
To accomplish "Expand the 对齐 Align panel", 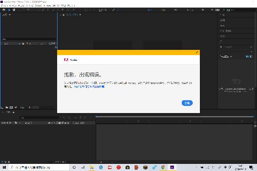I will coord(222,36).
